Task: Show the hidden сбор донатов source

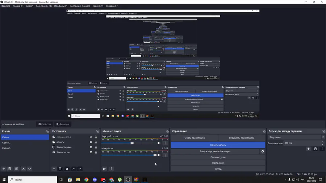Action: (x=91, y=137)
